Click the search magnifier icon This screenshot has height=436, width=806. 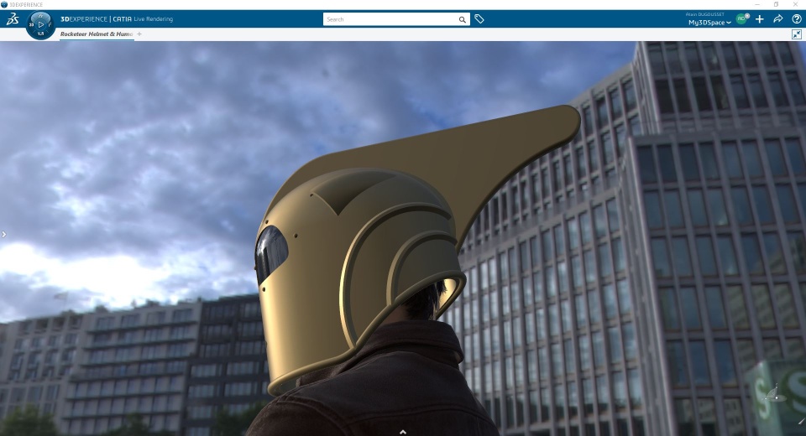click(462, 19)
